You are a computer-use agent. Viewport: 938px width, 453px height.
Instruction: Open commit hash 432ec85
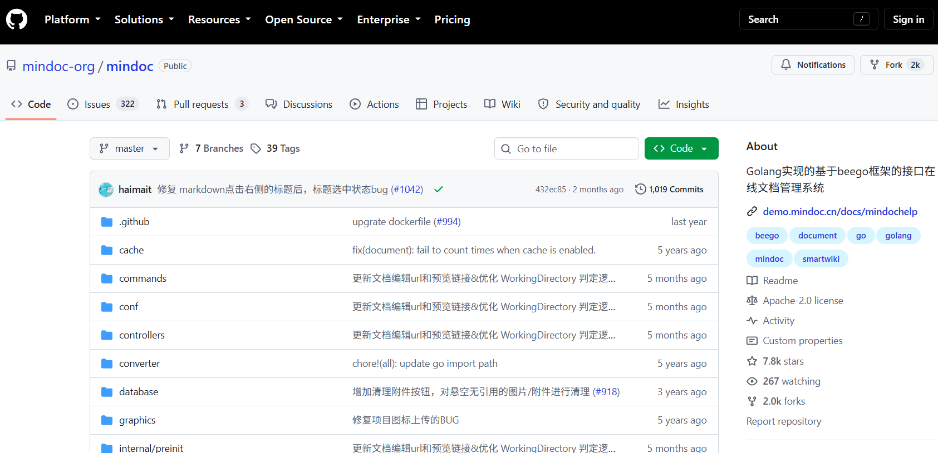551,190
